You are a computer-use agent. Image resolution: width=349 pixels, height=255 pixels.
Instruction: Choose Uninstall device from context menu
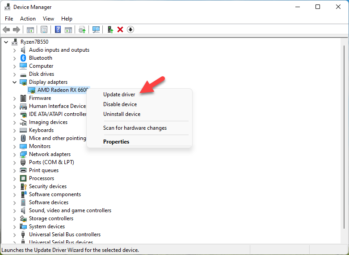(x=122, y=114)
